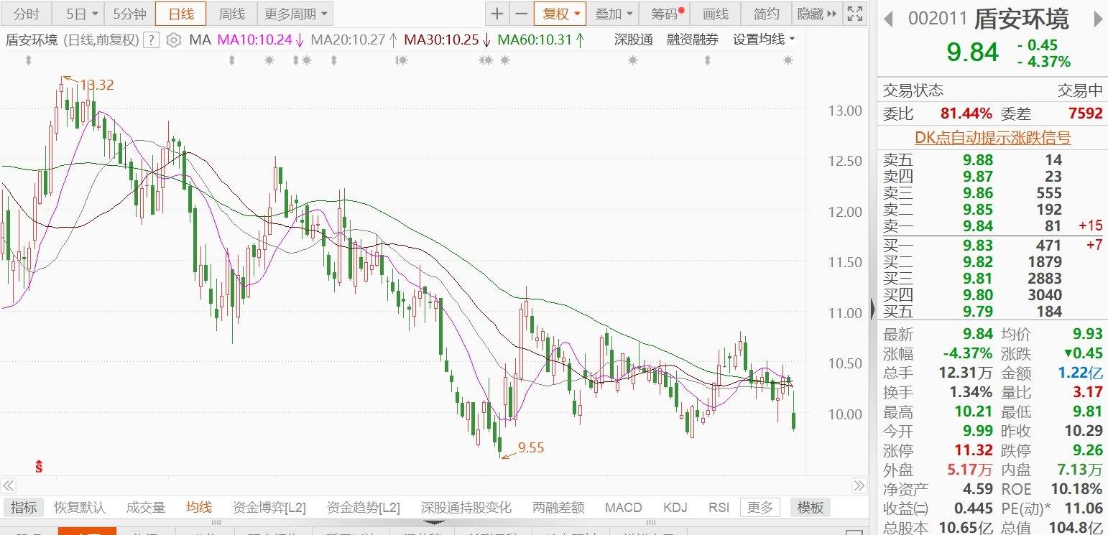This screenshot has width=1108, height=535.
Task: Open MA indicator gear settings
Action: click(x=173, y=40)
